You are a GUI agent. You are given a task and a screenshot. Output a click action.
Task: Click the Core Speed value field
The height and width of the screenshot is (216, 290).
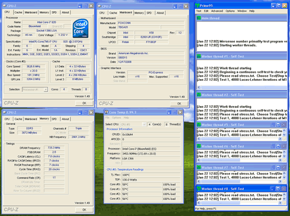(x=33, y=67)
